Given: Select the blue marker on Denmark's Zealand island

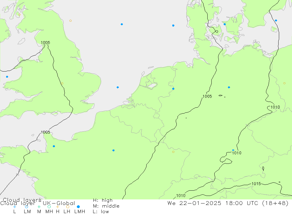Looking at the screenshot, I should [x=225, y=24].
